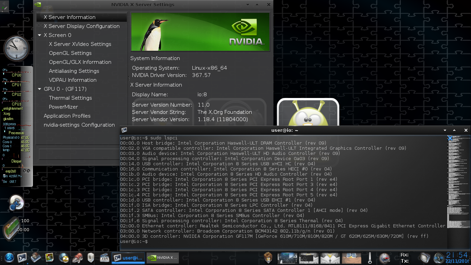The width and height of the screenshot is (471, 265).
Task: Click the Disque disk monitor in gkrellm
Action: pyautogui.click(x=17, y=161)
